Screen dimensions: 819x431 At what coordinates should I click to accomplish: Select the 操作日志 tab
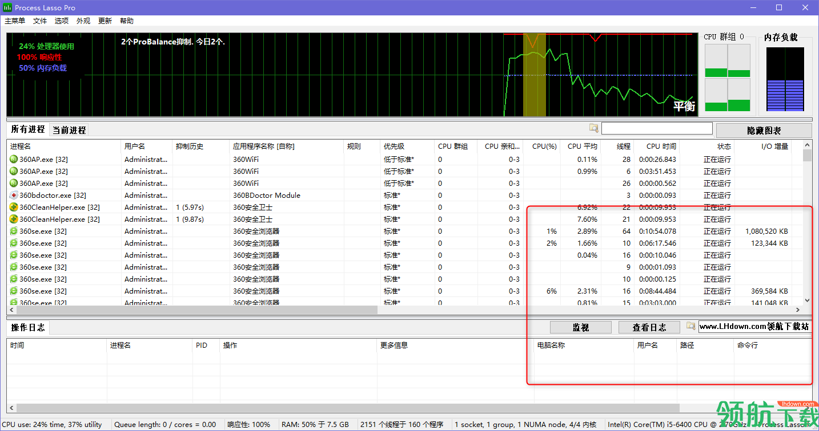click(28, 327)
